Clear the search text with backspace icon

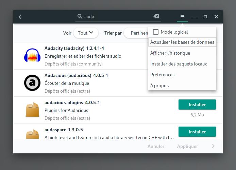[156, 16]
